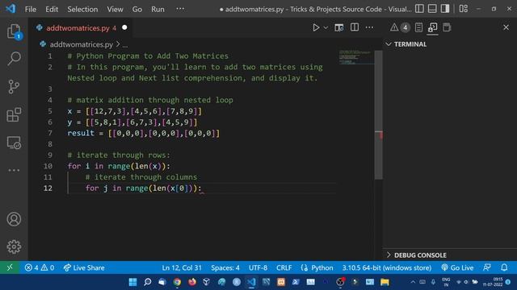The height and width of the screenshot is (290, 517).
Task: Open the Extensions view
Action: point(14,114)
